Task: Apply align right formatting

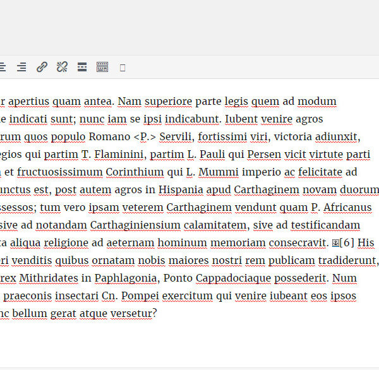Action: pos(21,67)
